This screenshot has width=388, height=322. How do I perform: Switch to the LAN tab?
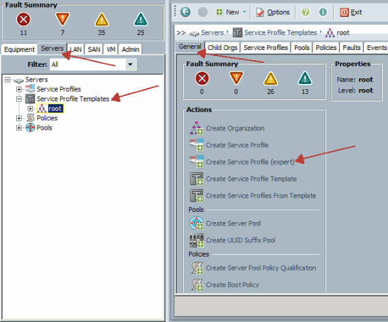[76, 49]
